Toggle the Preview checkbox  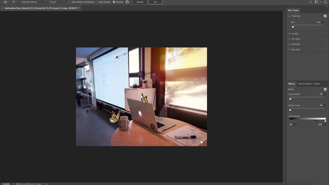[x=114, y=2]
